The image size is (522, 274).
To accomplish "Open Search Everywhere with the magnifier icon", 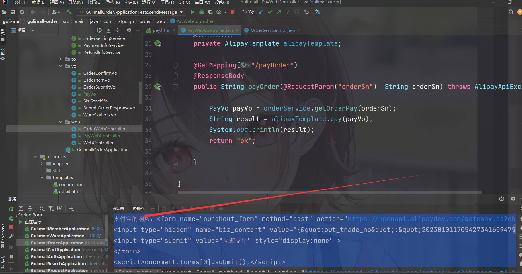I will click(x=511, y=12).
